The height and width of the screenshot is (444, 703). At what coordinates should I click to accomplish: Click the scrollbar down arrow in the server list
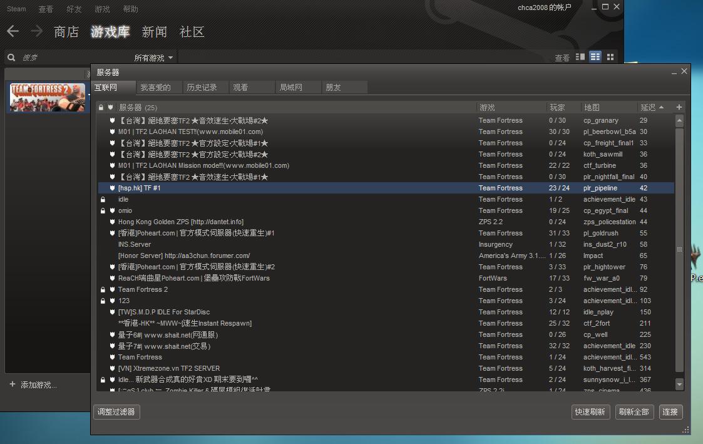[679, 385]
